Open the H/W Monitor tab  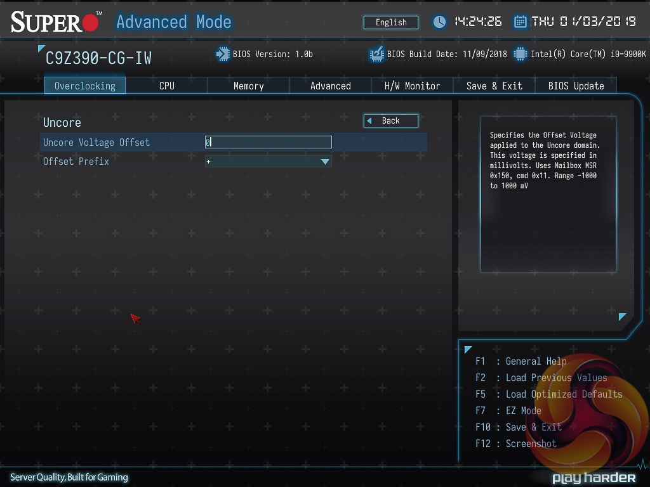pos(412,86)
